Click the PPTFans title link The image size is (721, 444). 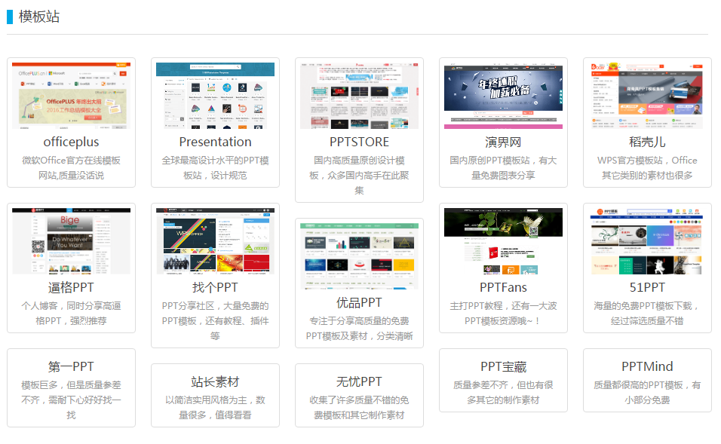(x=503, y=288)
